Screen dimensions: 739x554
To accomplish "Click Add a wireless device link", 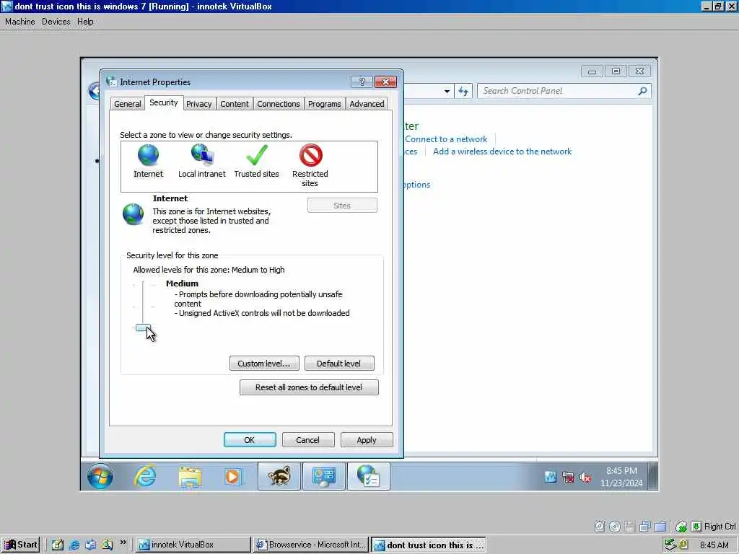I will pos(502,151).
